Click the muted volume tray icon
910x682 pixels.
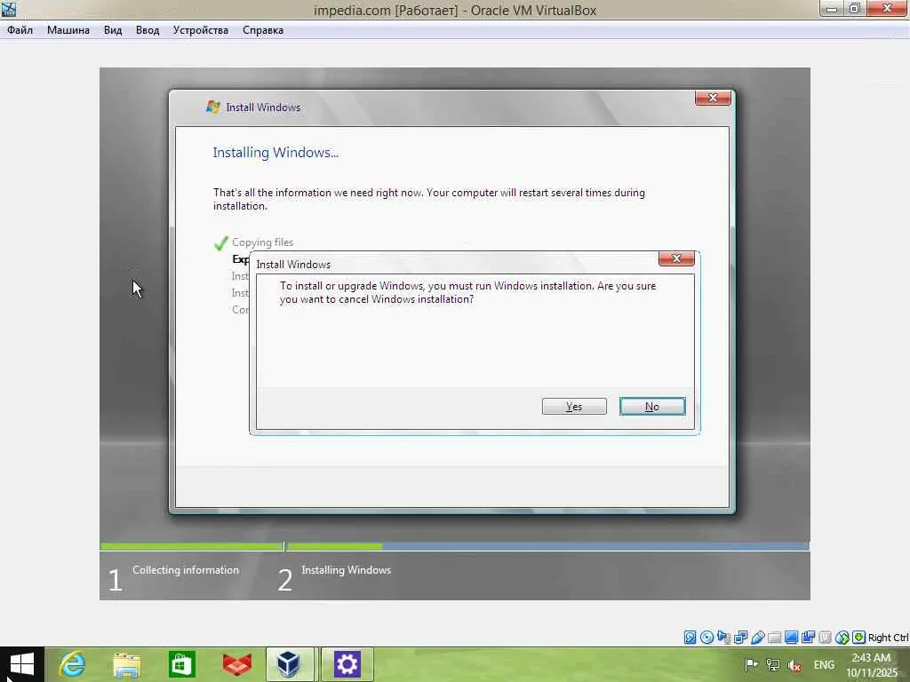[794, 665]
